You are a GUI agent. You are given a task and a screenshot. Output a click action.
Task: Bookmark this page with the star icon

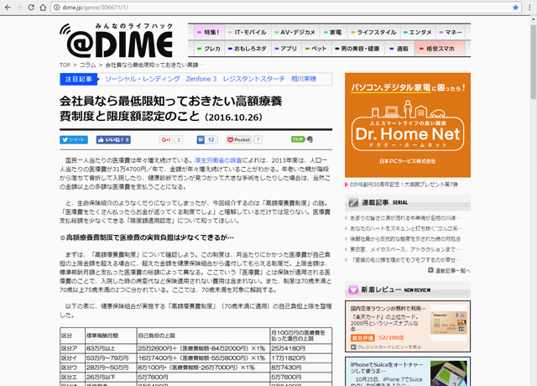coord(514,8)
